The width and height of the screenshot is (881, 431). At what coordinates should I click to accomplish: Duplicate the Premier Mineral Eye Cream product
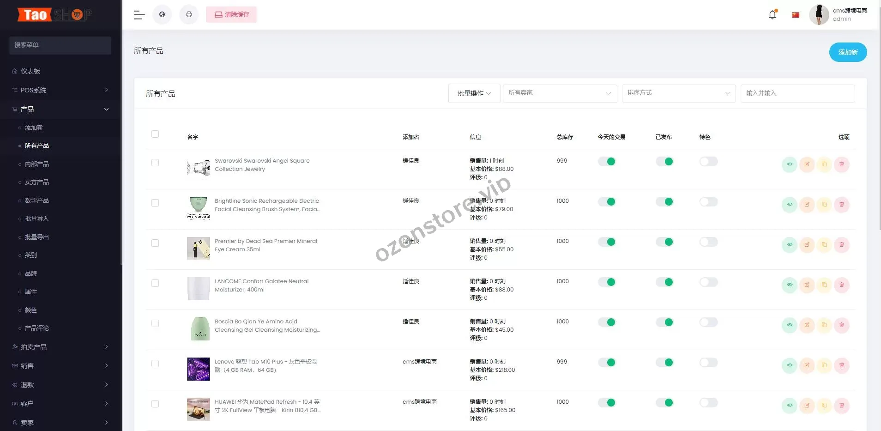pyautogui.click(x=825, y=245)
